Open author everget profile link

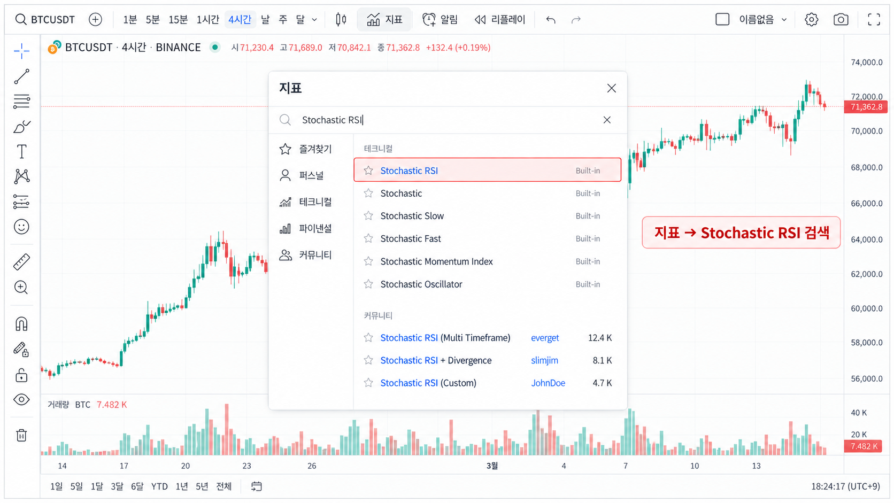point(545,338)
